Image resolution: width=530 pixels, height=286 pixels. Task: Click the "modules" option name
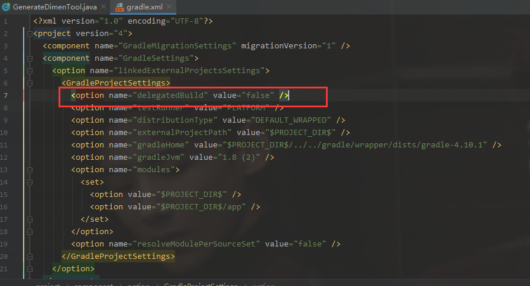click(153, 170)
